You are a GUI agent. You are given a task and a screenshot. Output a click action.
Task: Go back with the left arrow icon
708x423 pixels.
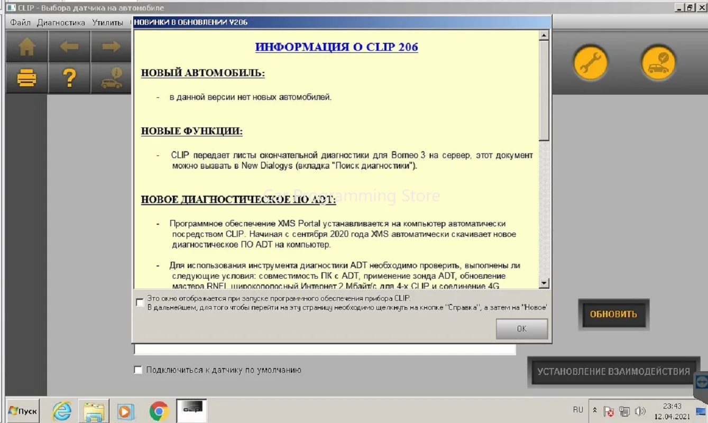pos(69,47)
